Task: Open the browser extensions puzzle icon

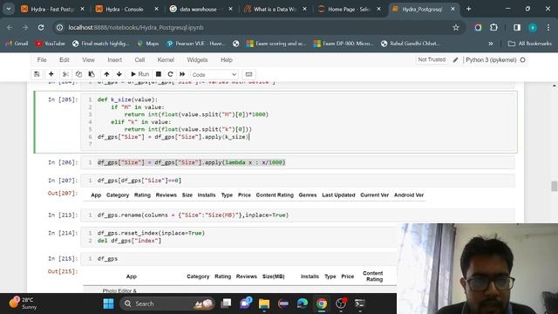Action: (x=494, y=27)
